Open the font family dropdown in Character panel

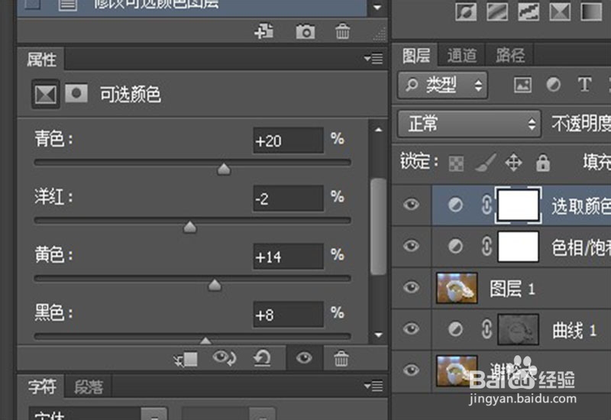click(155, 415)
